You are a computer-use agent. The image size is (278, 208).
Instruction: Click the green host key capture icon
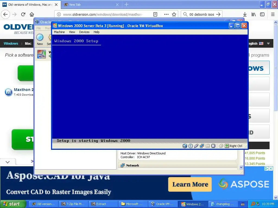[227, 146]
